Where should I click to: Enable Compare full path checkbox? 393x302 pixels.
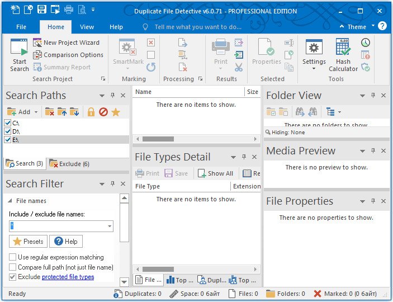[12, 267]
